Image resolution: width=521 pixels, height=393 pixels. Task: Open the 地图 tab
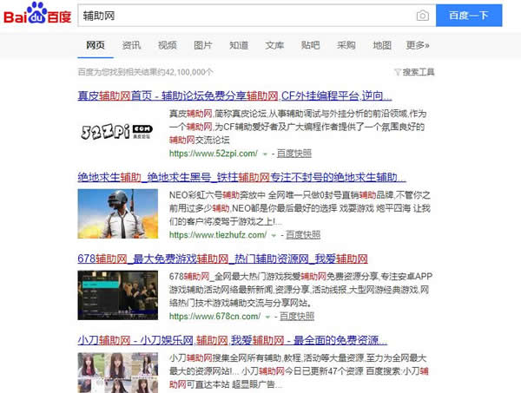[x=382, y=45]
